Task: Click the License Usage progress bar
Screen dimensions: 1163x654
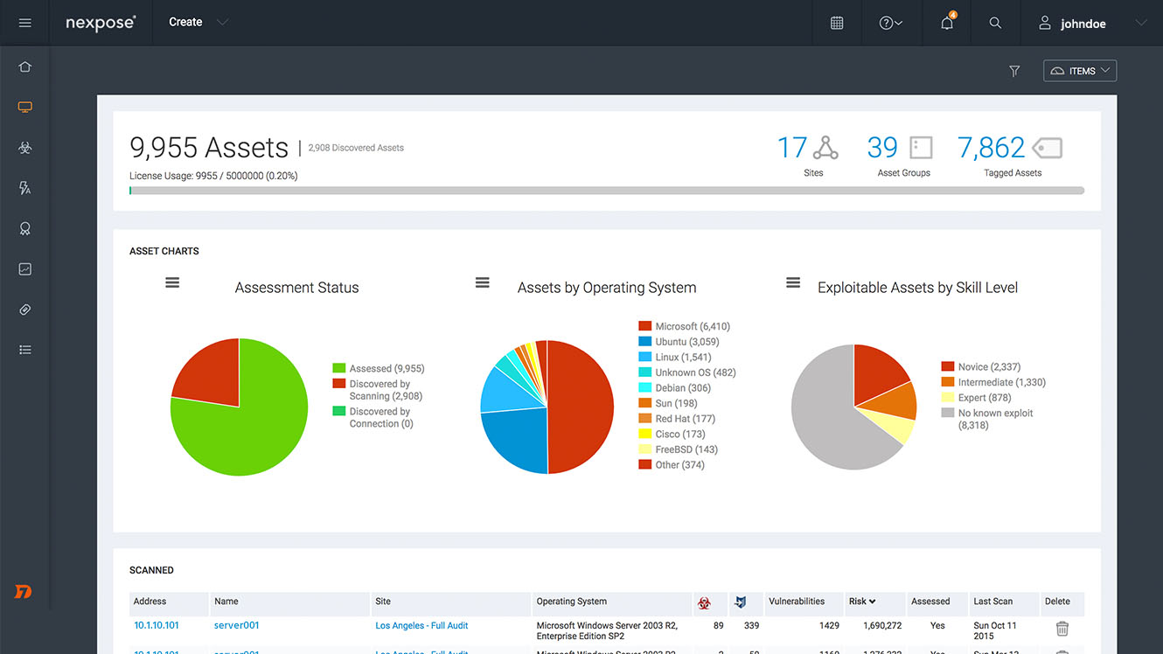Action: 607,191
